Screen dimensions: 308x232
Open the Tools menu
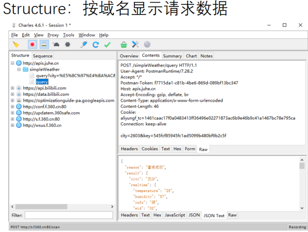click(x=69, y=35)
